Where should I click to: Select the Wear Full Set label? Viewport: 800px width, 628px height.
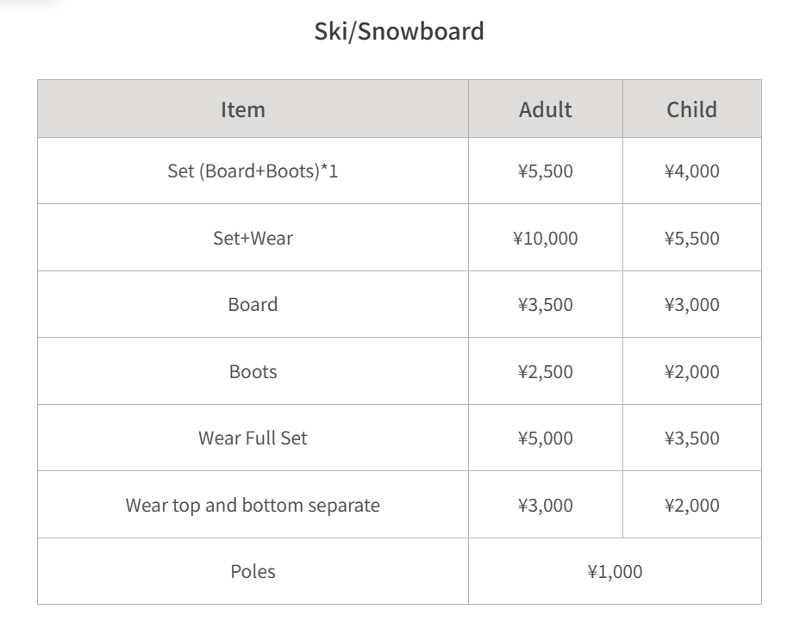[x=253, y=438]
